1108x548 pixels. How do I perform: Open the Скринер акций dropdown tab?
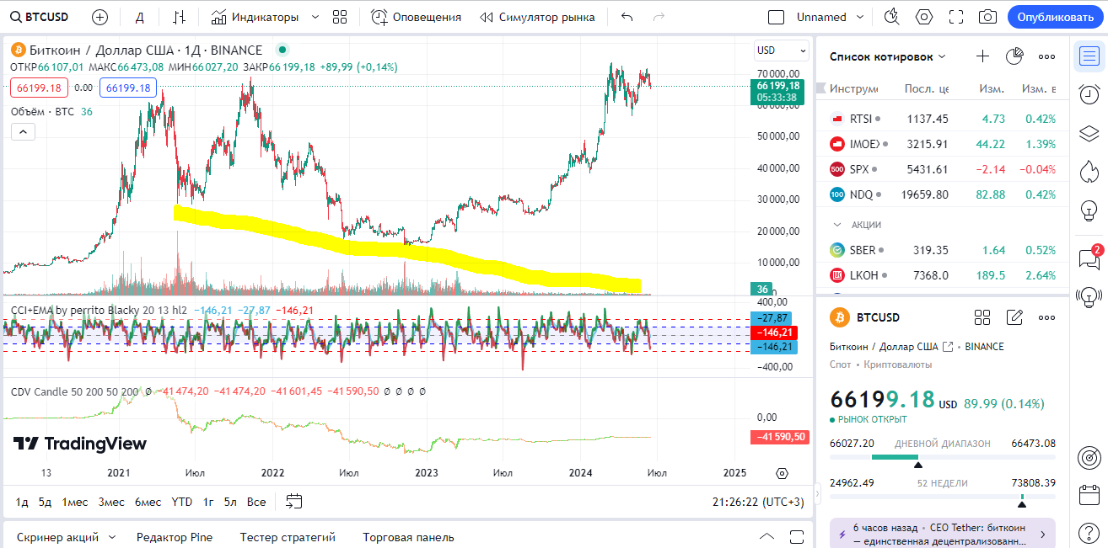[x=66, y=537]
